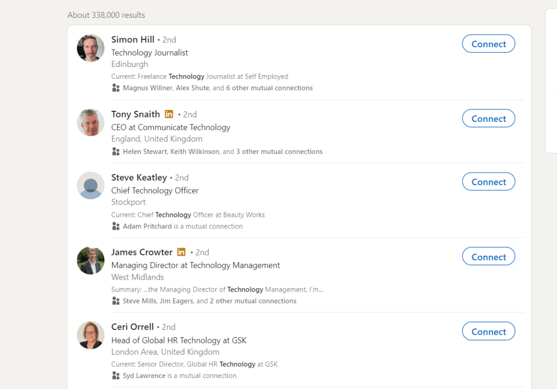The width and height of the screenshot is (557, 389).
Task: Click James Crowter's profile photo
Action: click(91, 261)
